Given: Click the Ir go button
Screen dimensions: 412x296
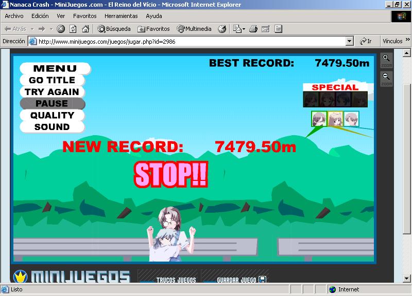Looking at the screenshot, I should click(x=366, y=41).
